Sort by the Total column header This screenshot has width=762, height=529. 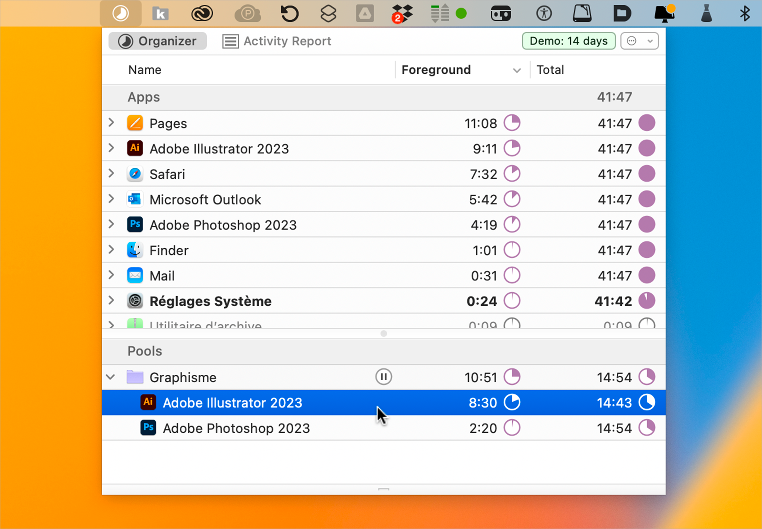[550, 70]
